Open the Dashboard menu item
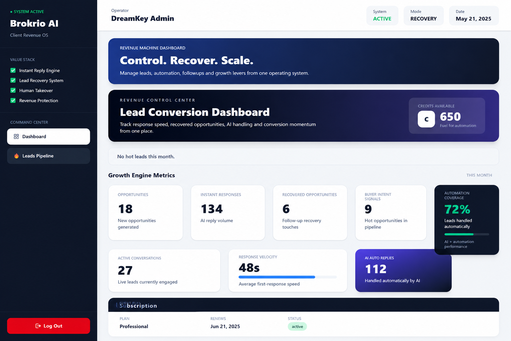Image resolution: width=511 pixels, height=341 pixels. pyautogui.click(x=49, y=137)
